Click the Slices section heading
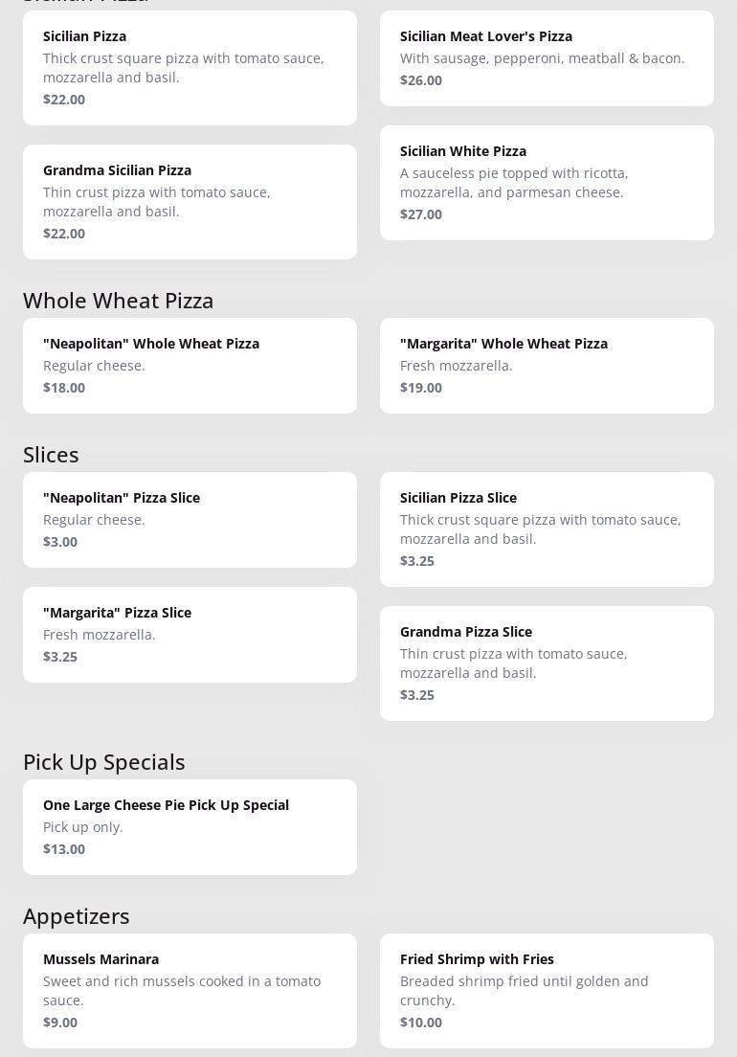This screenshot has height=1057, width=737. [51, 455]
